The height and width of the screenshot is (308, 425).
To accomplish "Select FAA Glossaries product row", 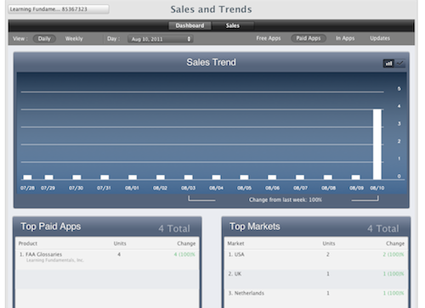I will (107, 260).
